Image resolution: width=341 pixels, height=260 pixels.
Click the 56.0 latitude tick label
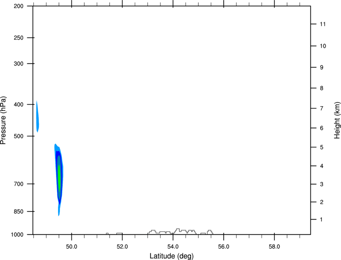click(x=223, y=247)
